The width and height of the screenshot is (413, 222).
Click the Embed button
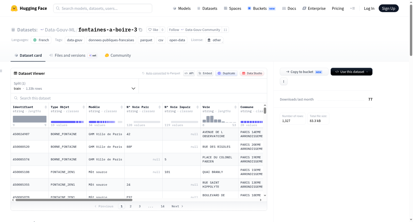[x=205, y=73]
